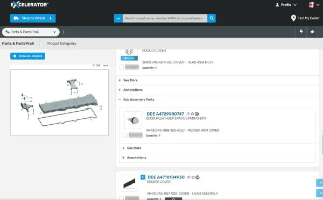The image size is (323, 200).
Task: Tick compare checkbox for DECOUPLER part
Action: pyautogui.click(x=125, y=135)
